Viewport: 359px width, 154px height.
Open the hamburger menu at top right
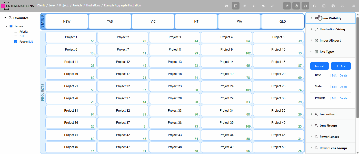(x=354, y=6)
